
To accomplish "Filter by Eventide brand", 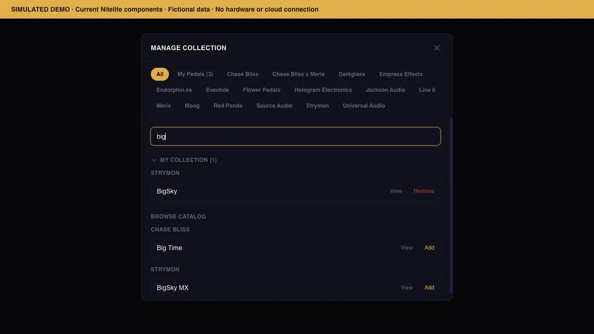I will point(218,90).
